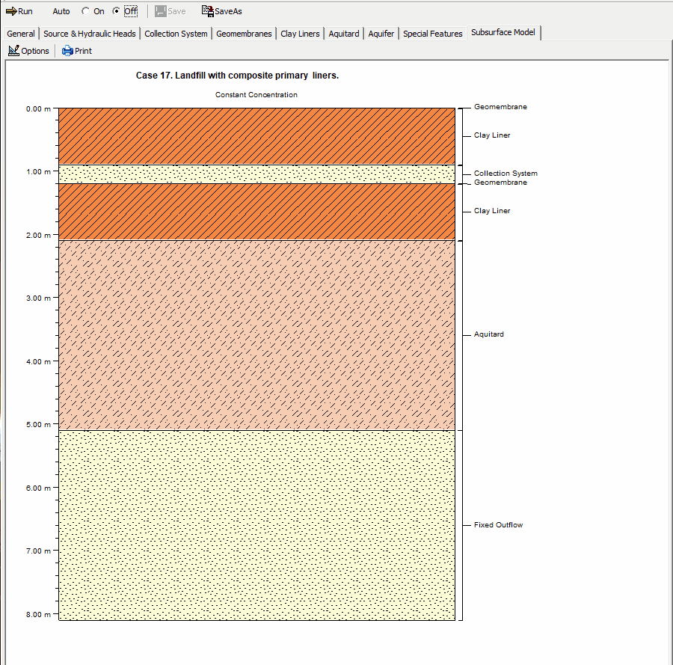The height and width of the screenshot is (665, 673).
Task: Click the collection system layer in diagram
Action: 256,174
